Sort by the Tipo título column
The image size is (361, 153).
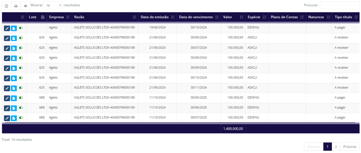[346, 17]
